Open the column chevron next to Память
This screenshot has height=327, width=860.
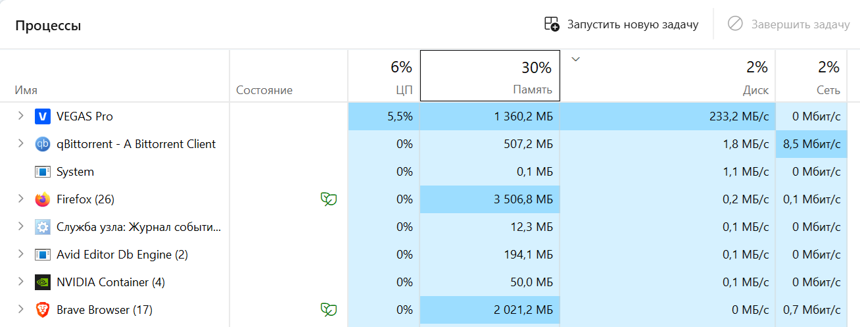576,60
